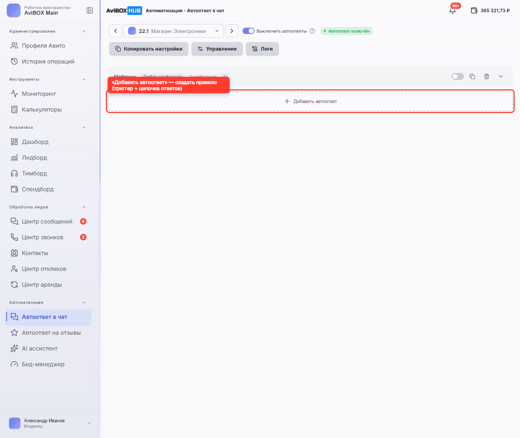Go to next profile arrow

click(x=232, y=31)
